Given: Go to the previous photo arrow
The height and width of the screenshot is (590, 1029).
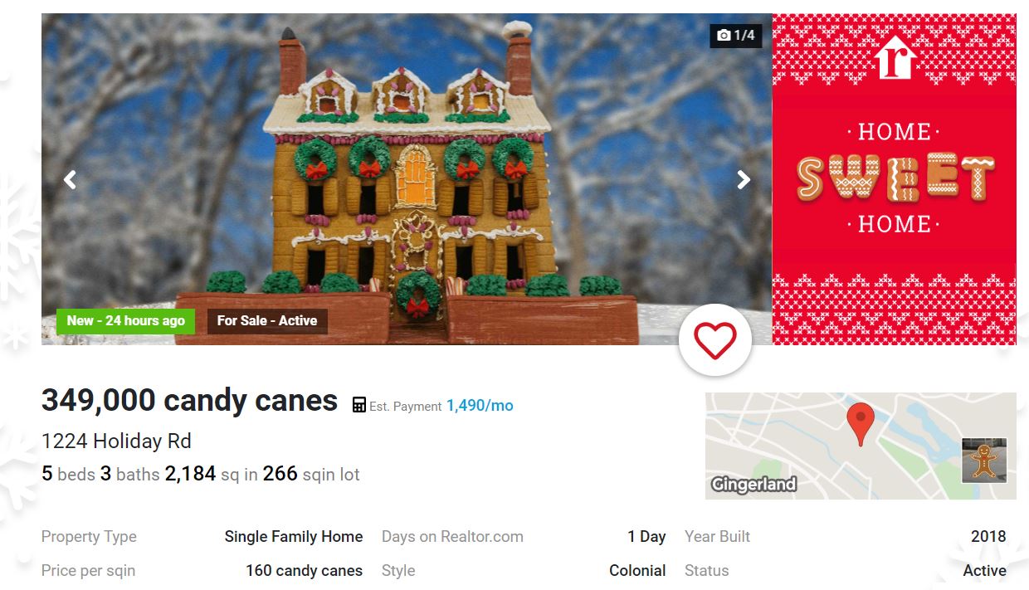Looking at the screenshot, I should tap(70, 179).
